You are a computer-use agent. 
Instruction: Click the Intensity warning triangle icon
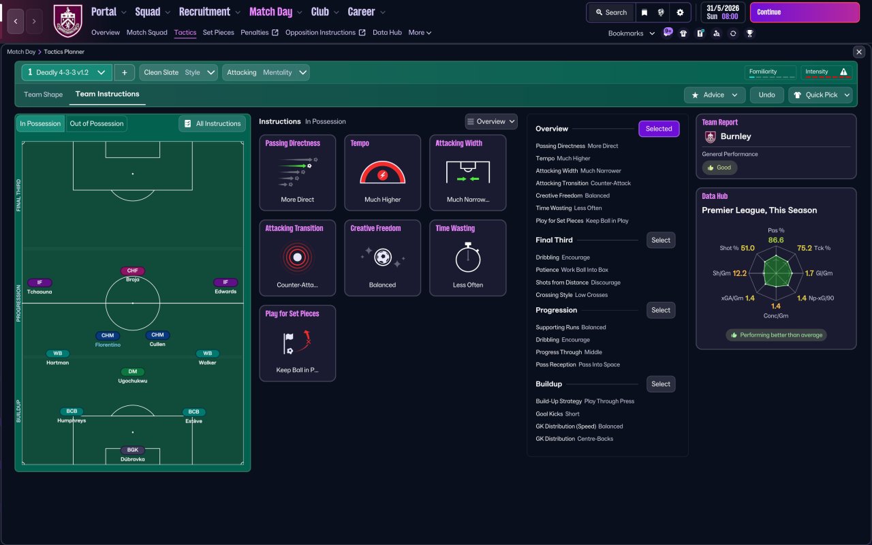843,72
